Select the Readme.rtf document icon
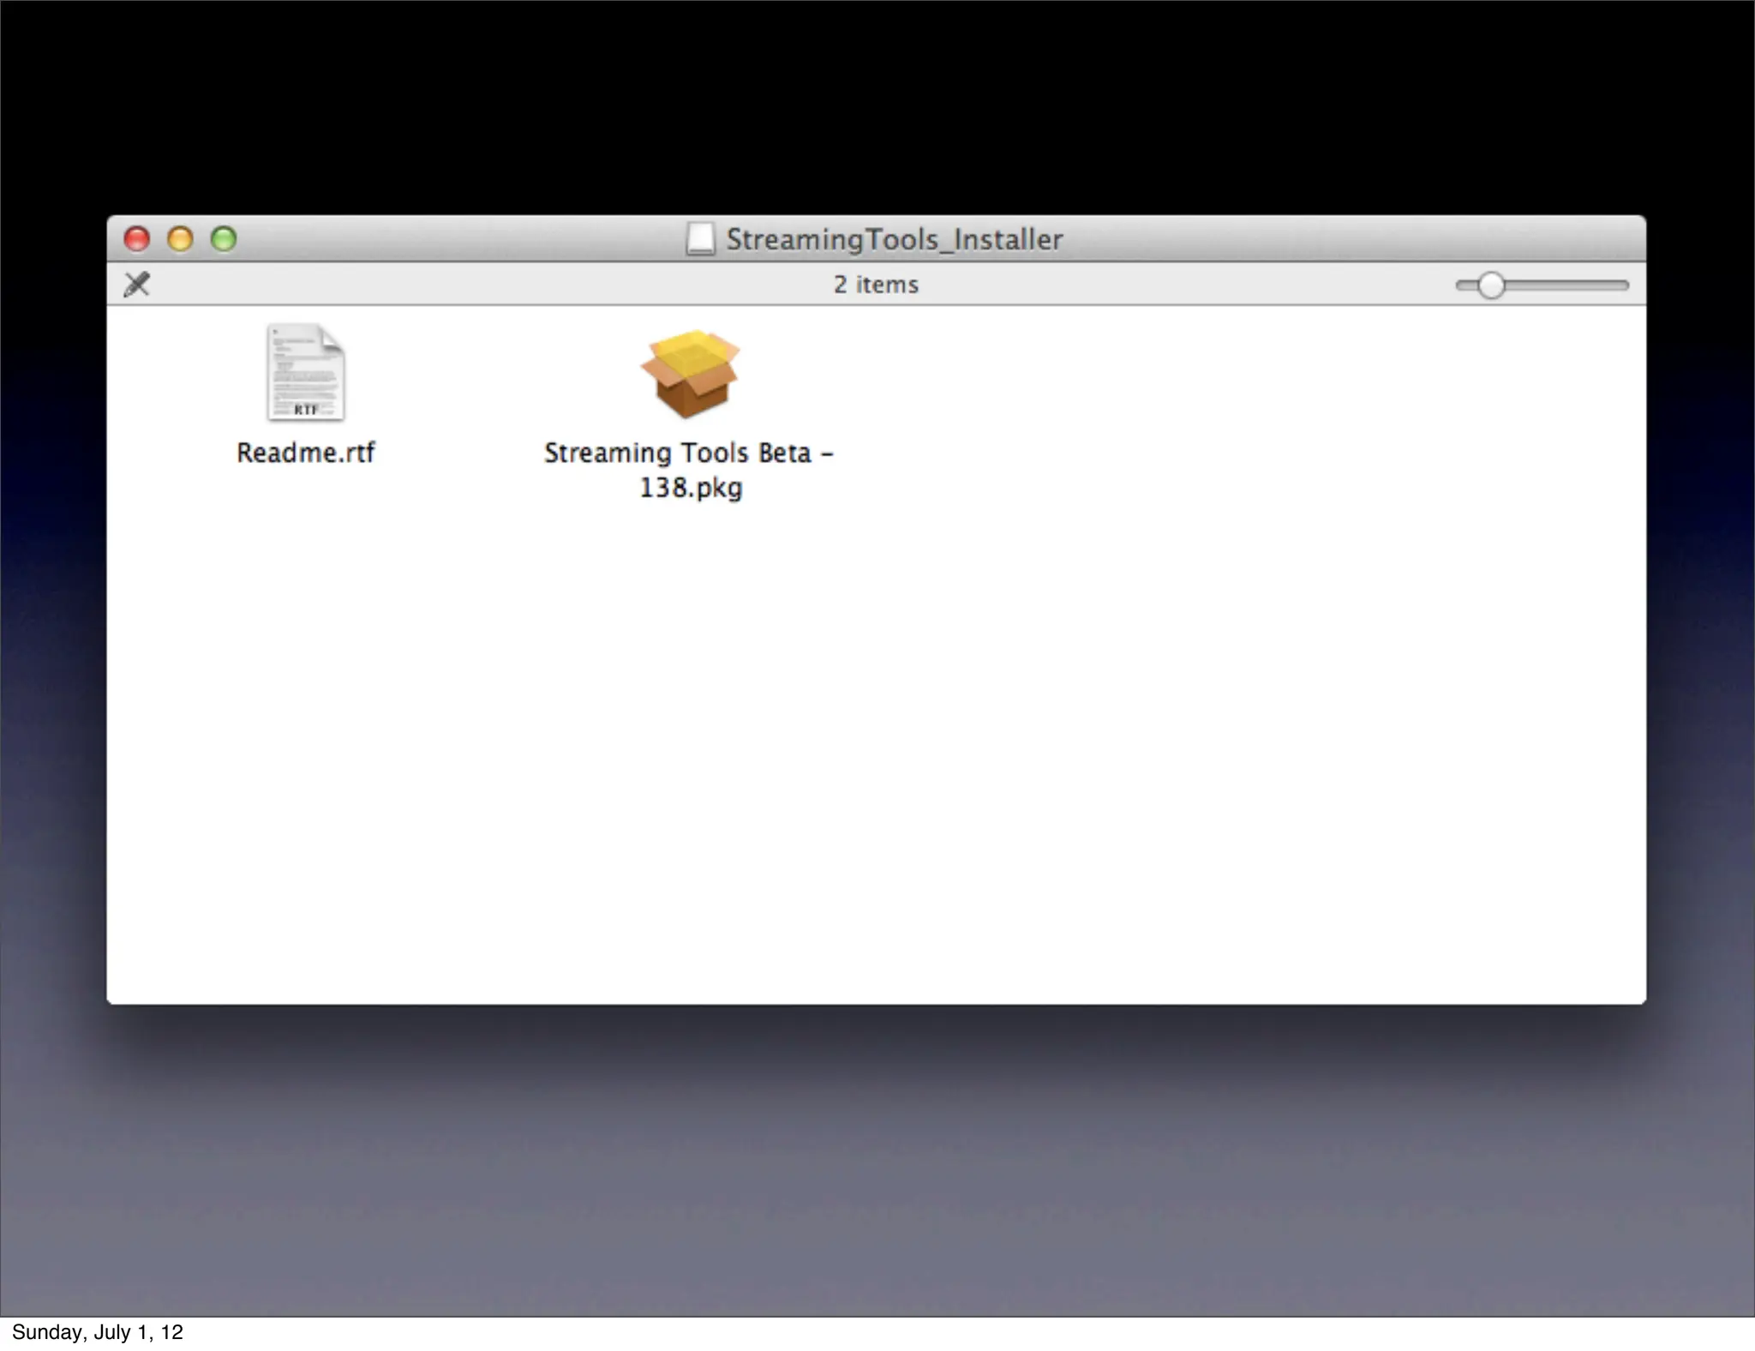 point(305,373)
